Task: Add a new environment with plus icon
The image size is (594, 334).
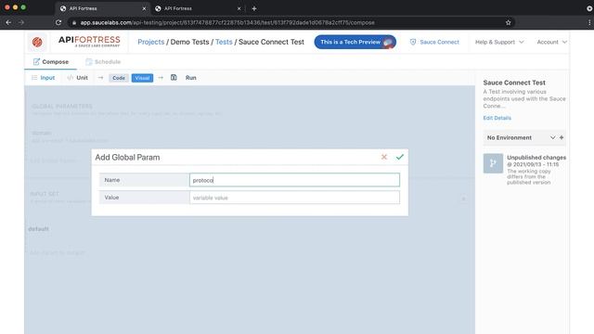Action: click(562, 137)
